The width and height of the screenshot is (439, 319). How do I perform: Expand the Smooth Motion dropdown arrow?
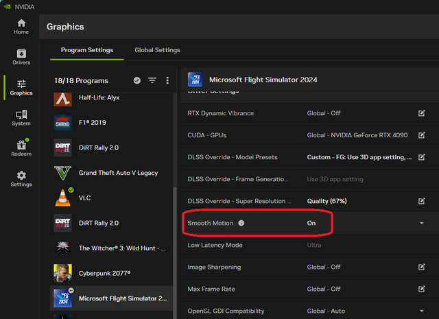pos(422,223)
